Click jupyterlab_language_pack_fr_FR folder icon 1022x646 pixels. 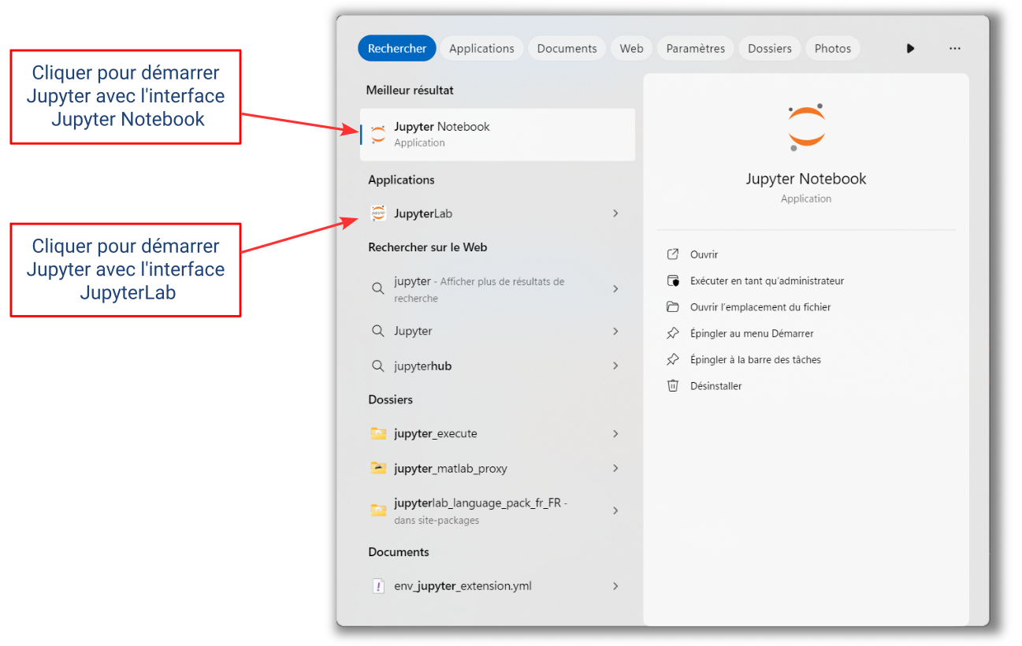click(378, 510)
